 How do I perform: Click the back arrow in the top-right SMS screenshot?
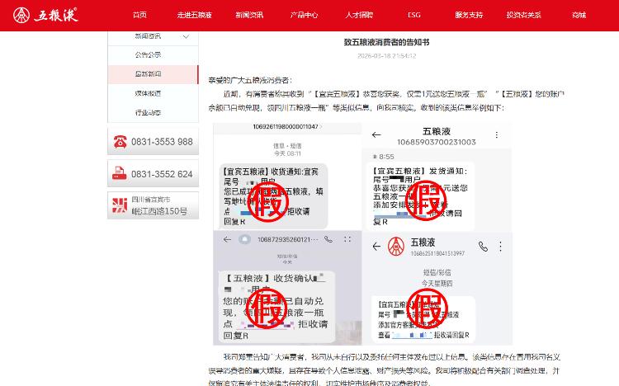[x=376, y=134]
